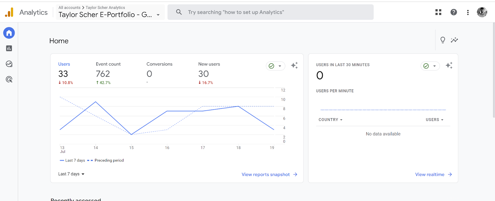Open the Help question mark icon
This screenshot has height=201, width=495.
pos(454,12)
